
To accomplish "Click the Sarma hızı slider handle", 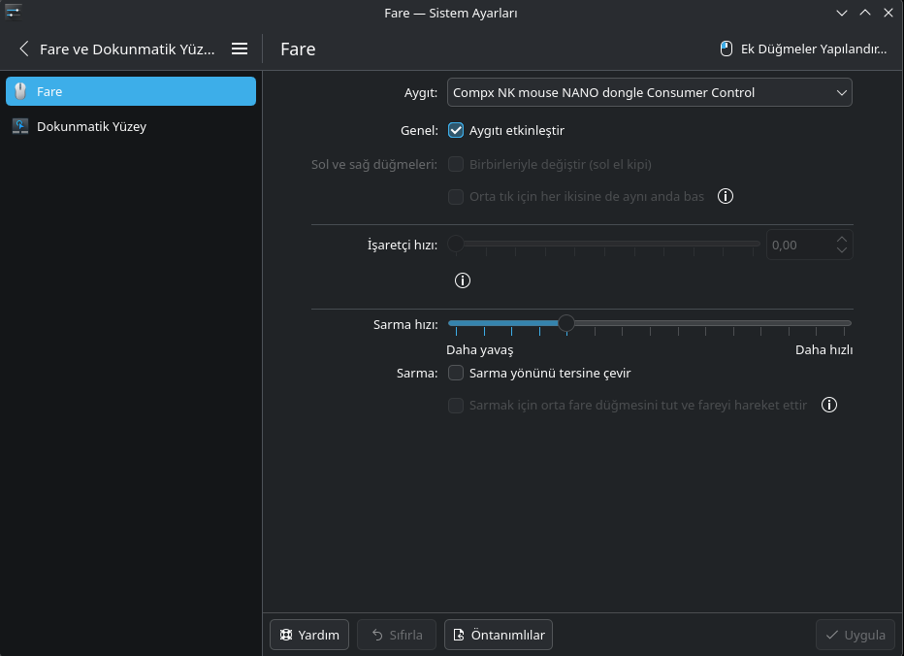I will [566, 323].
